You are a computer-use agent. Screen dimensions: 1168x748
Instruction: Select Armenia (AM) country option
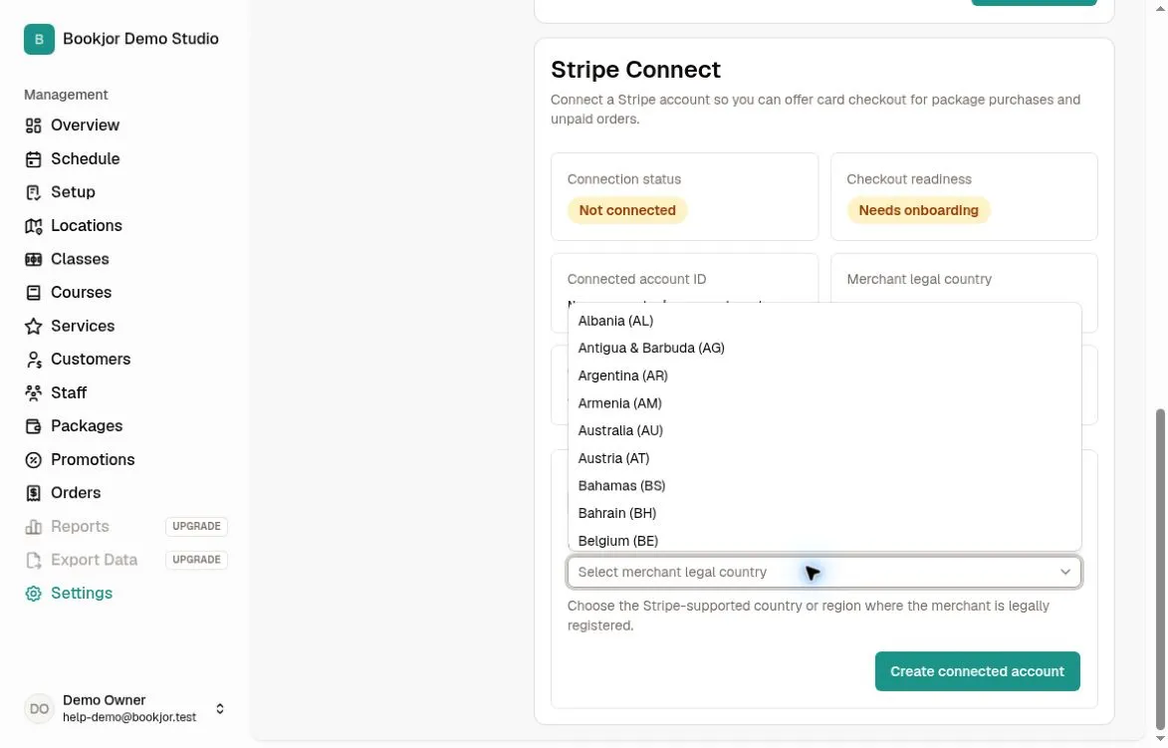pos(823,403)
